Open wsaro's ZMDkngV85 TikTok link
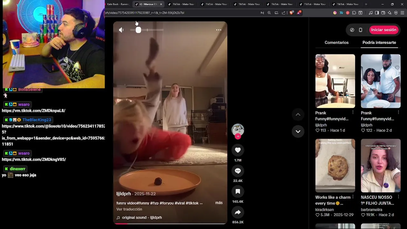This screenshot has width=407, height=229. (34, 159)
